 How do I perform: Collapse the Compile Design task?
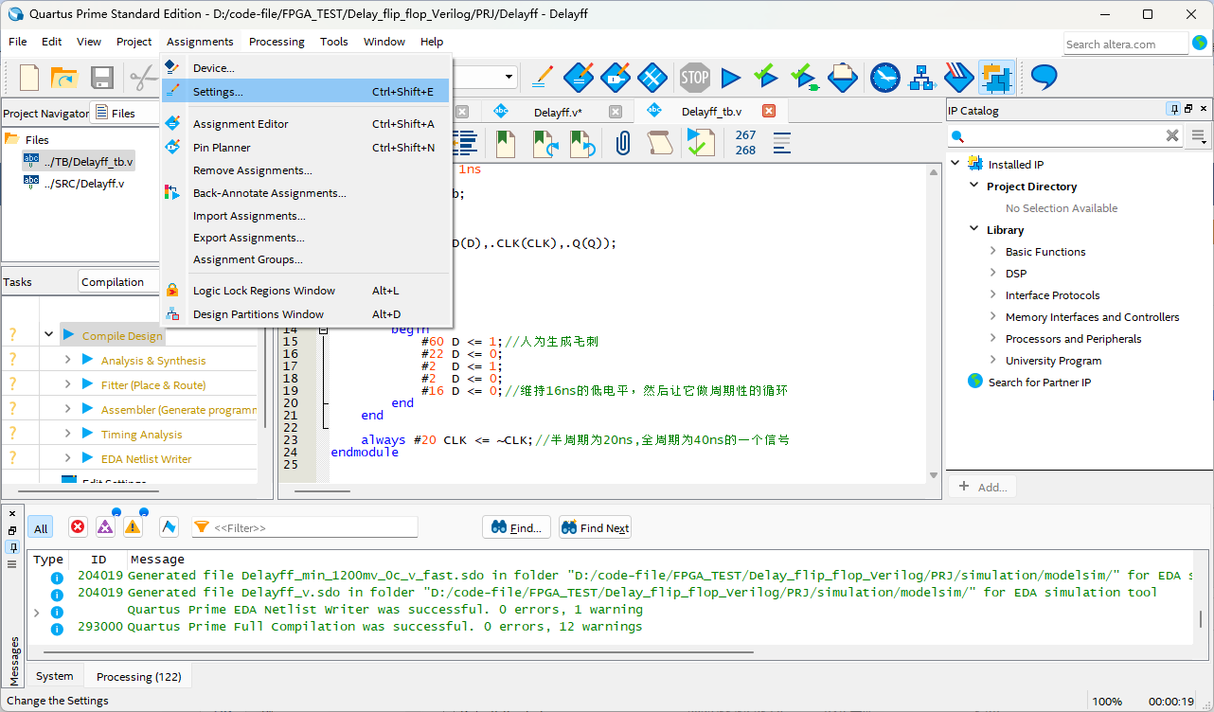[x=48, y=335]
